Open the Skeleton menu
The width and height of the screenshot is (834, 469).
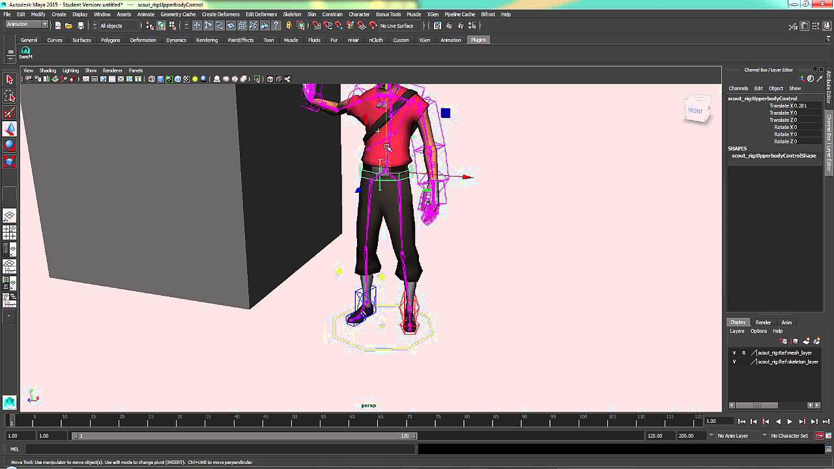292,14
